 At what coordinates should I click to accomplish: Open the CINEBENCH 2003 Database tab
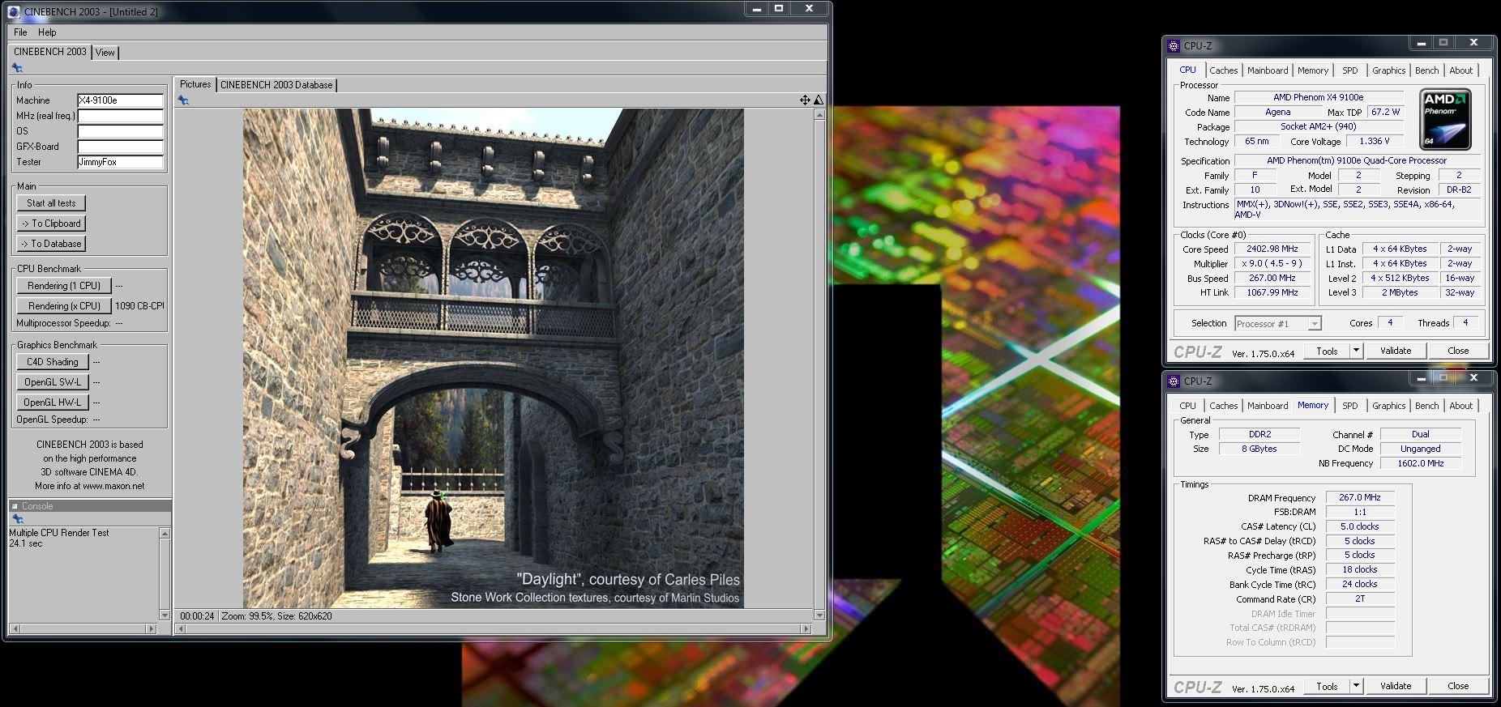pos(276,85)
